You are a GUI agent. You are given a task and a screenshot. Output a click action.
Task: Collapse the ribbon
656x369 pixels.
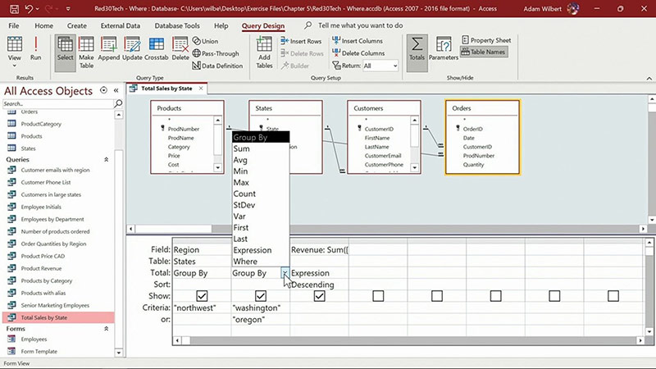coord(649,78)
